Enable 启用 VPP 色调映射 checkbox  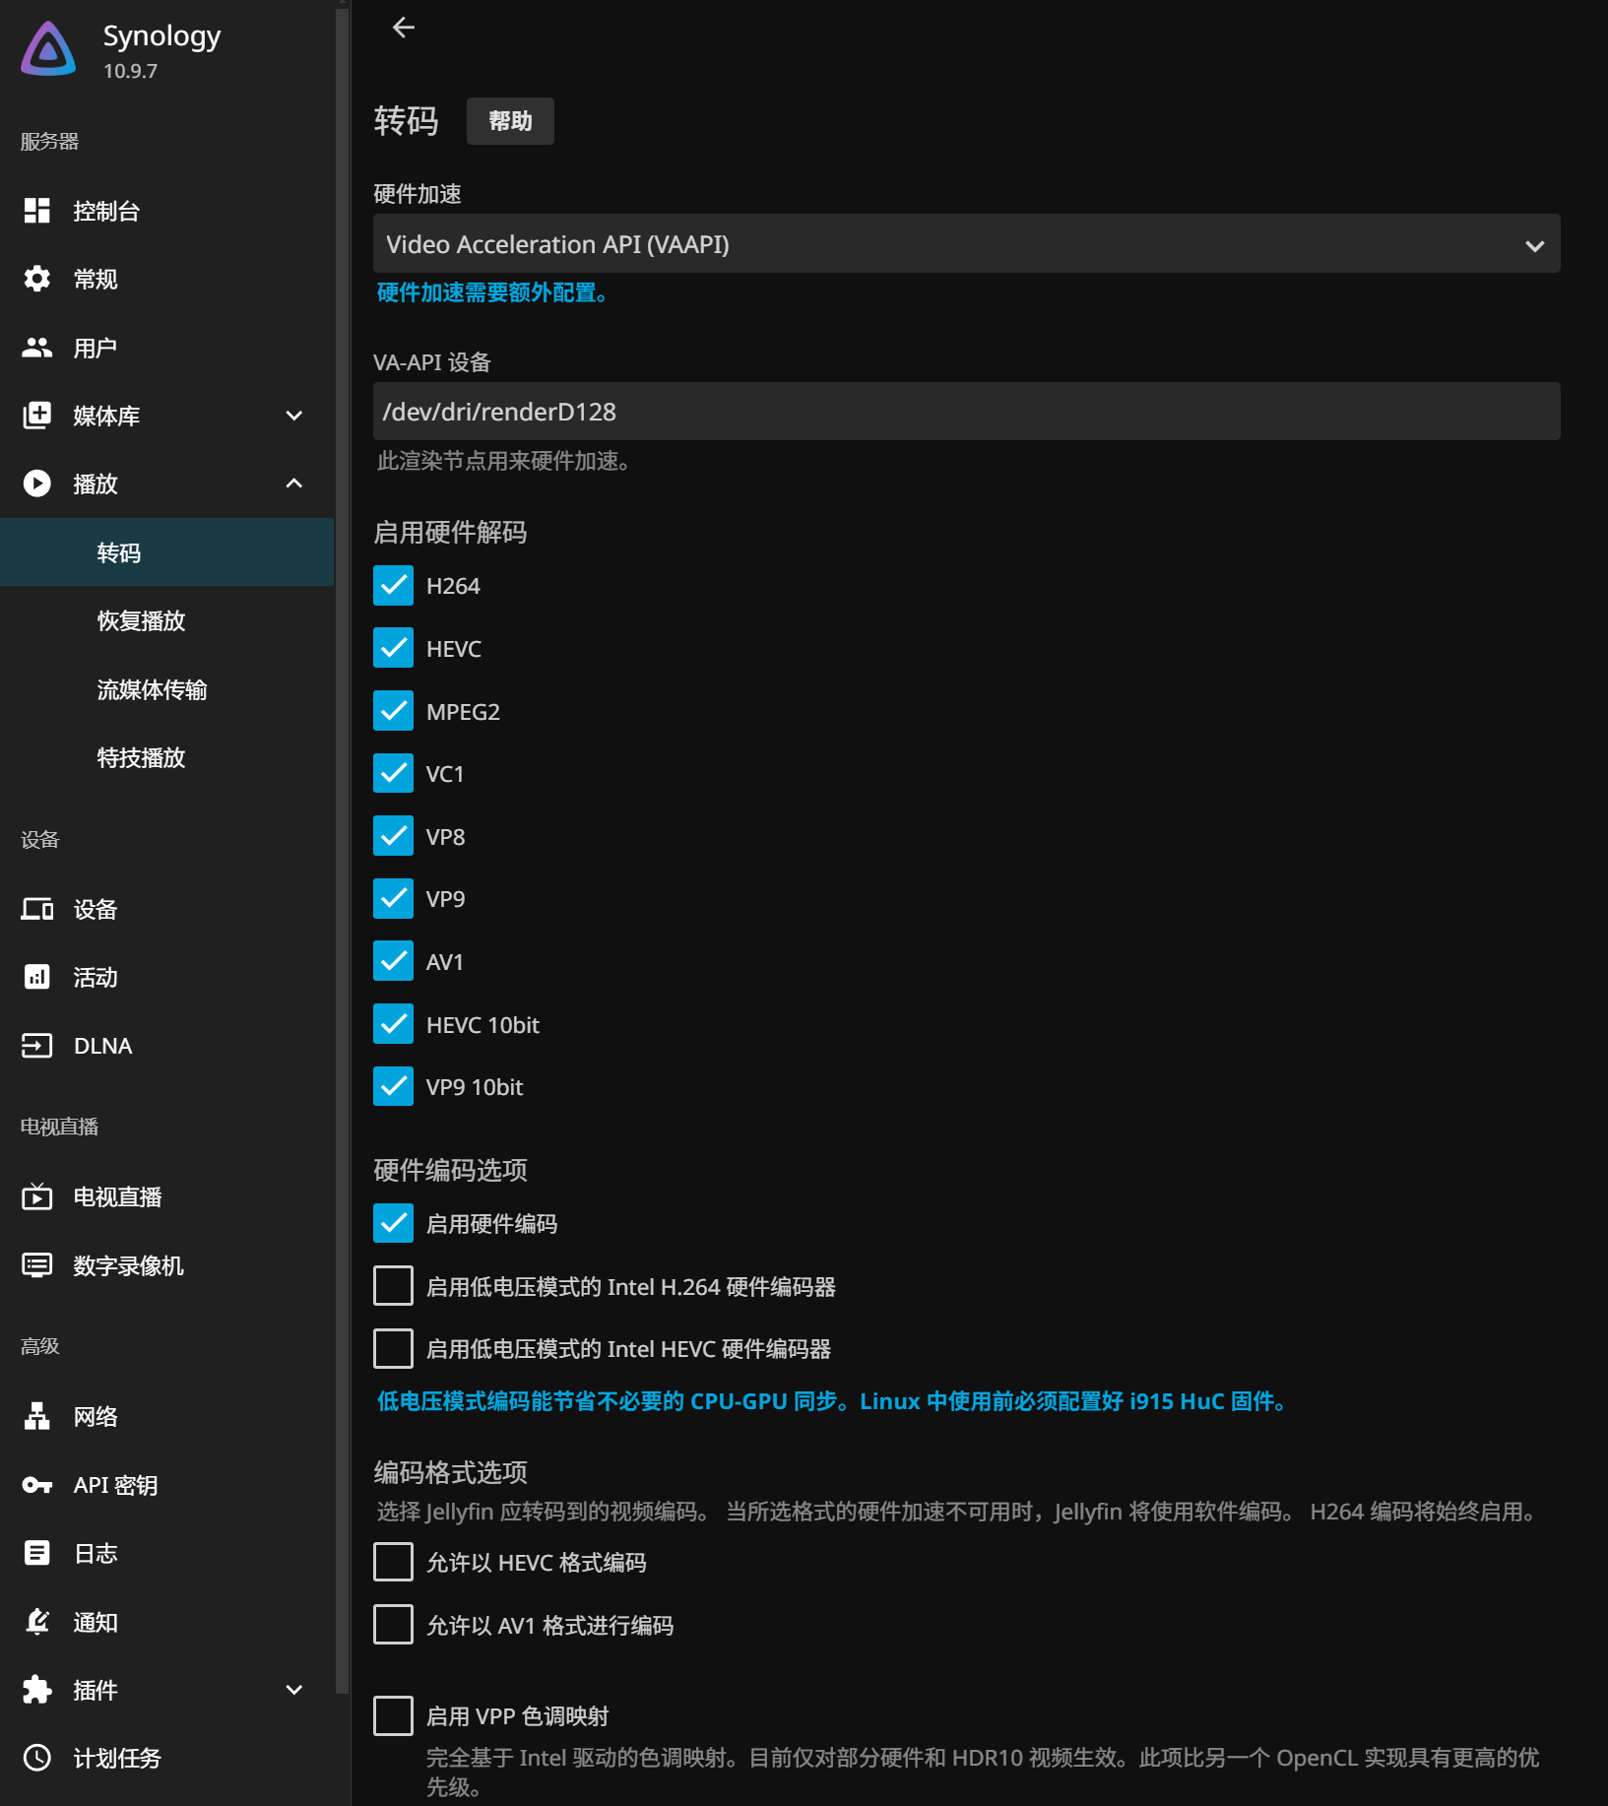click(x=393, y=1716)
